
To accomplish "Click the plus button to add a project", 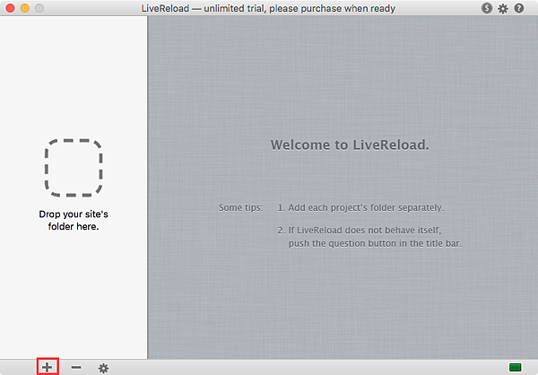I will click(x=48, y=368).
